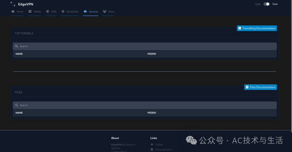The height and width of the screenshot is (152, 292).
Task: Switch to the Peers tab
Action: tap(111, 12)
